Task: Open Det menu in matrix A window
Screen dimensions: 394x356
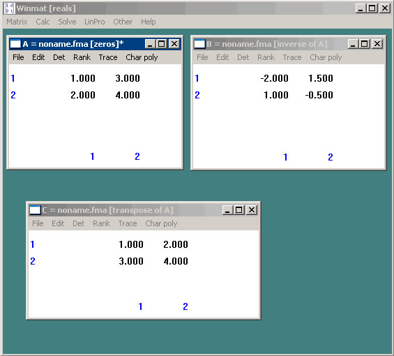Action: (59, 57)
